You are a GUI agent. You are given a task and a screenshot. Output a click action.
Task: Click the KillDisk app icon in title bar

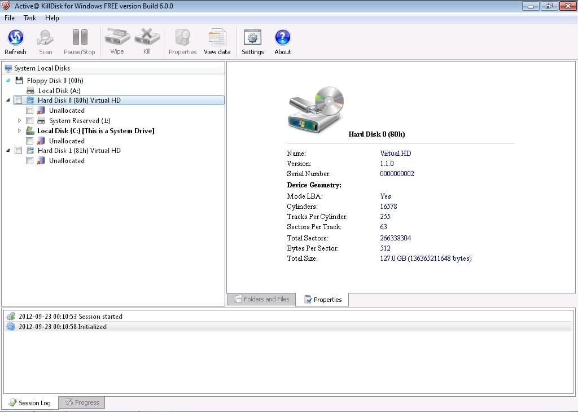click(6, 6)
